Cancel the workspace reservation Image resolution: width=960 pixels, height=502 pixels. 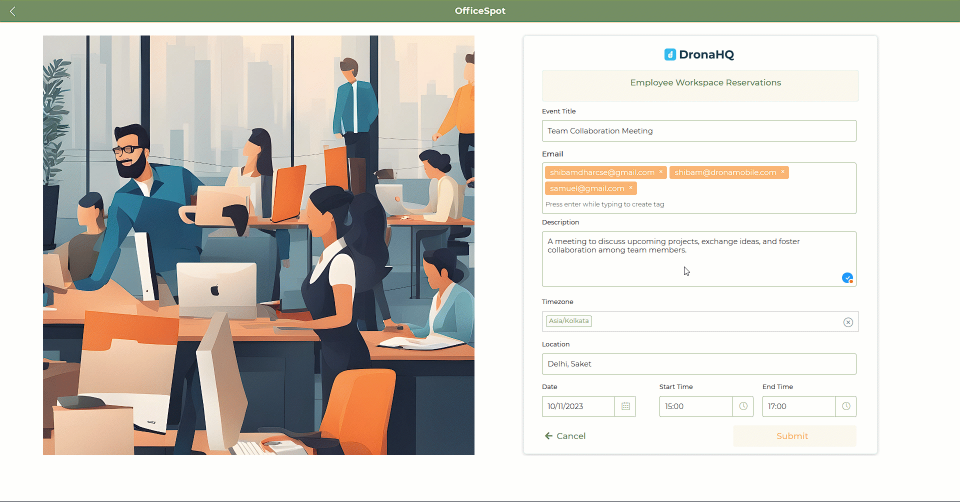tap(565, 436)
